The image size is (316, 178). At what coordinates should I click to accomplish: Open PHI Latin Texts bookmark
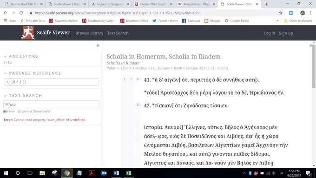[x=33, y=20]
